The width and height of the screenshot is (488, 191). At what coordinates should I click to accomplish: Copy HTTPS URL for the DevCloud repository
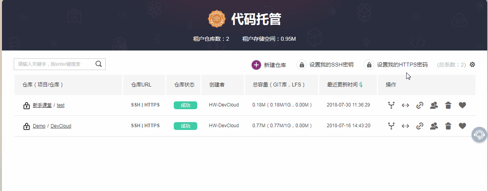[x=152, y=126]
